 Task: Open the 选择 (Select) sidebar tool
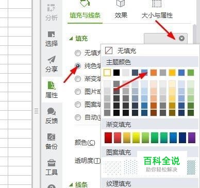pos(52,39)
